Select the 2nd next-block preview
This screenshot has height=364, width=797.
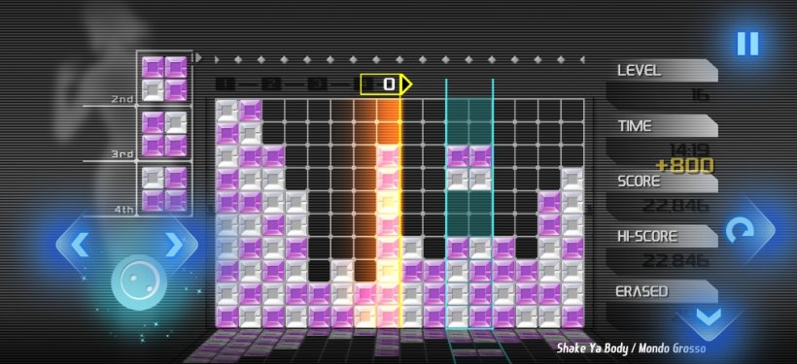pos(164,79)
